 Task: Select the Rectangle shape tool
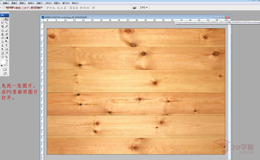click(6, 49)
